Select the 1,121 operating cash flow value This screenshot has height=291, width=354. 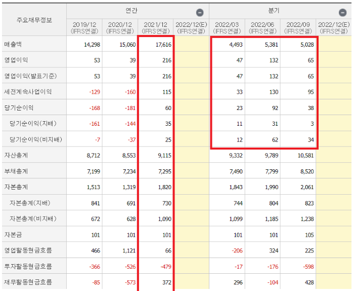point(129,251)
